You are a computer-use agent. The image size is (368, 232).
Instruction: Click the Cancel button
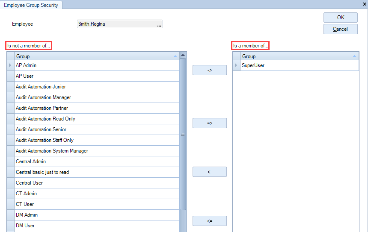(x=340, y=29)
